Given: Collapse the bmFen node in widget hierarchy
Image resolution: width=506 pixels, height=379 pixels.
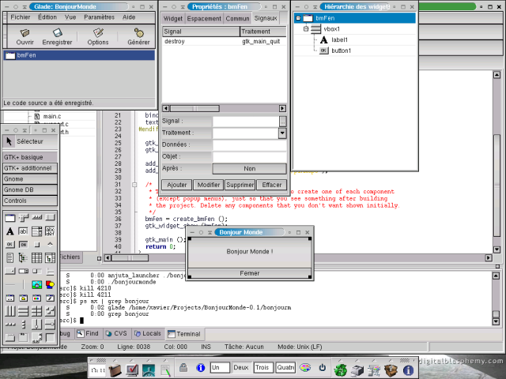Looking at the screenshot, I should click(297, 18).
